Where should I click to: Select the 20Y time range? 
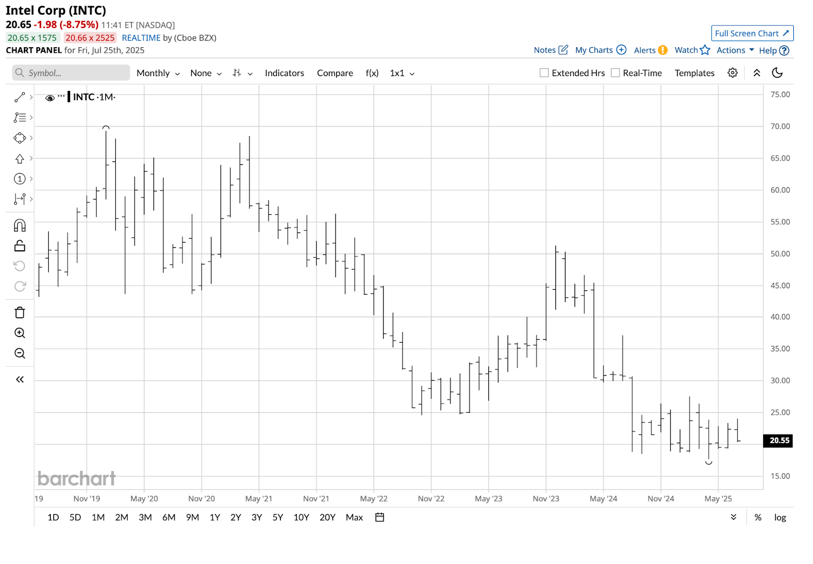coord(327,517)
